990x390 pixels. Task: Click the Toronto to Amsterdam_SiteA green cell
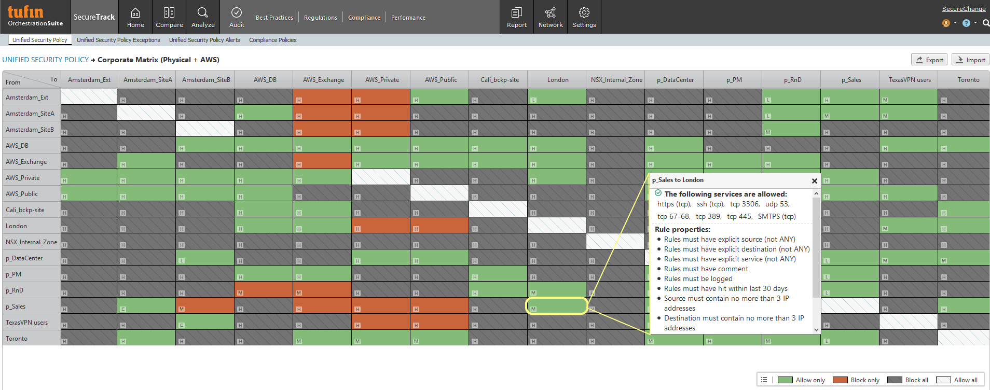[x=146, y=338]
